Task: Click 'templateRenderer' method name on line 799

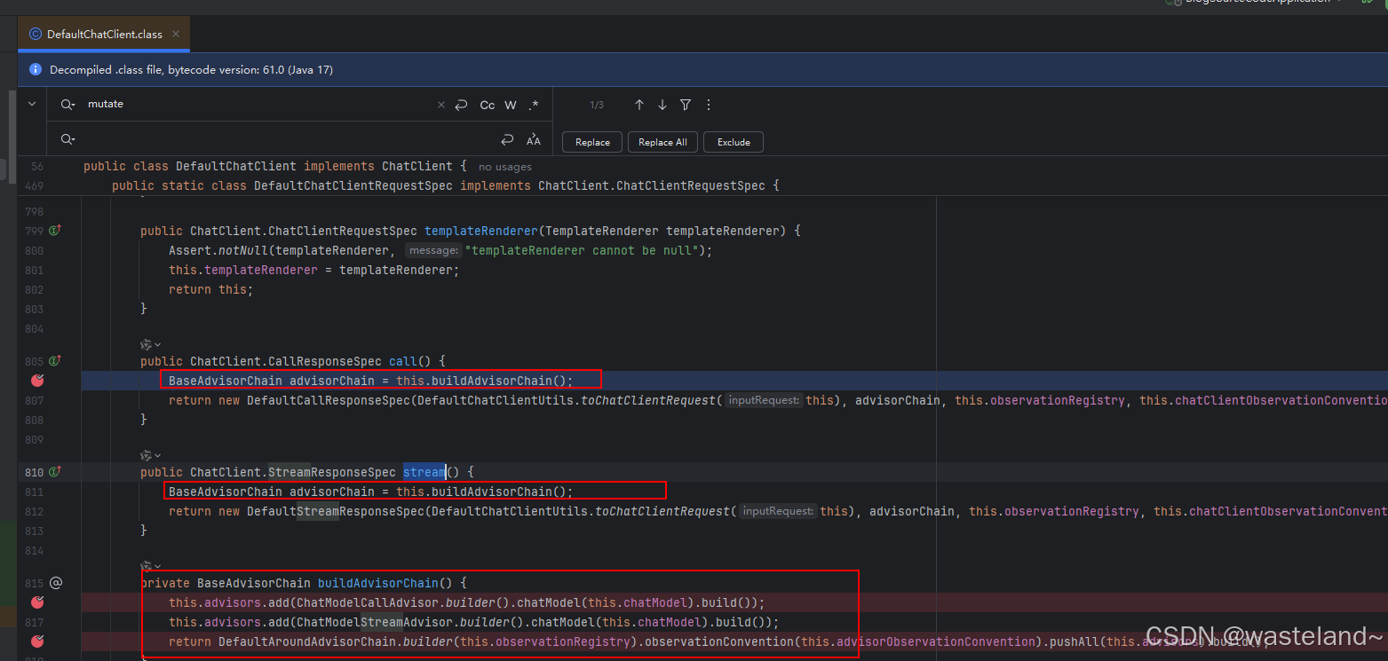Action: tap(481, 231)
